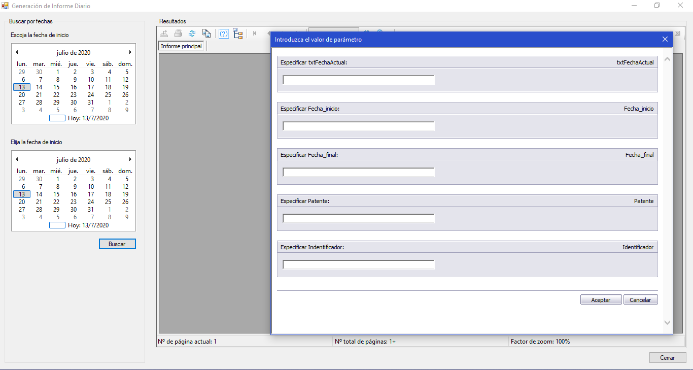
Task: Click the dialog scrollbar down arrow
Action: (x=667, y=323)
